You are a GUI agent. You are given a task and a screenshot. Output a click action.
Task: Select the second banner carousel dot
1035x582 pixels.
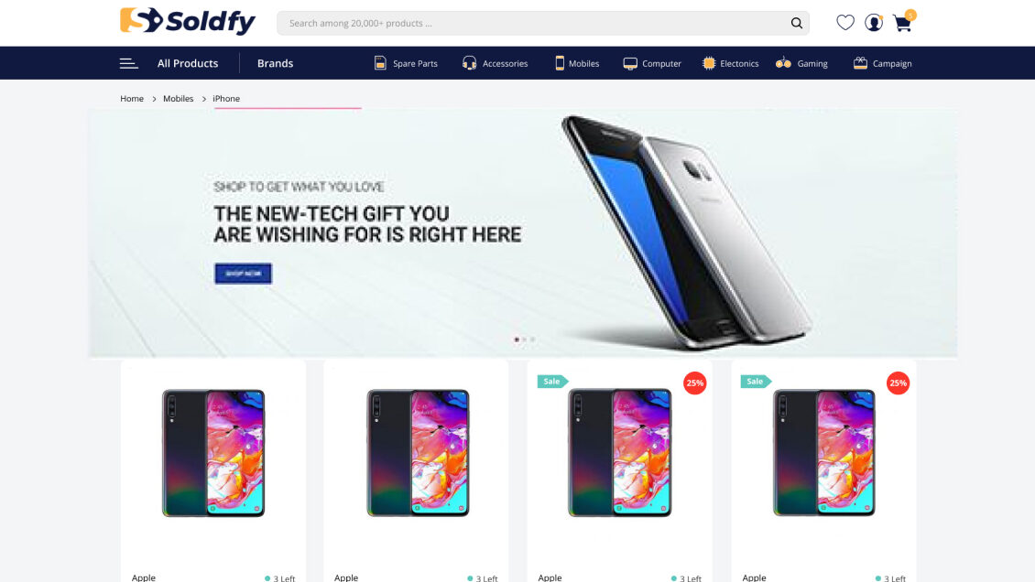[x=525, y=339]
